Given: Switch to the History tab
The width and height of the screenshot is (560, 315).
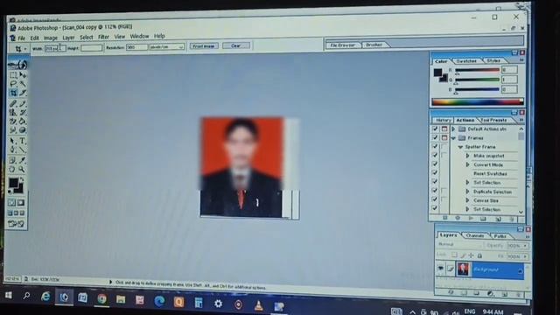Looking at the screenshot, I should [443, 121].
